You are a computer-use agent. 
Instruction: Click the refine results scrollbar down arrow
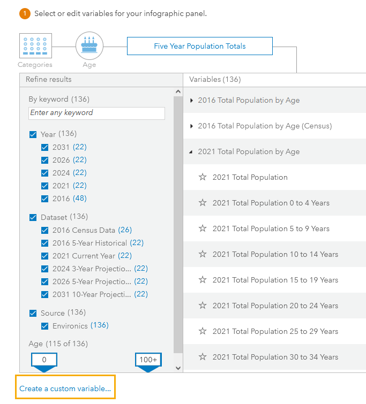178,368
